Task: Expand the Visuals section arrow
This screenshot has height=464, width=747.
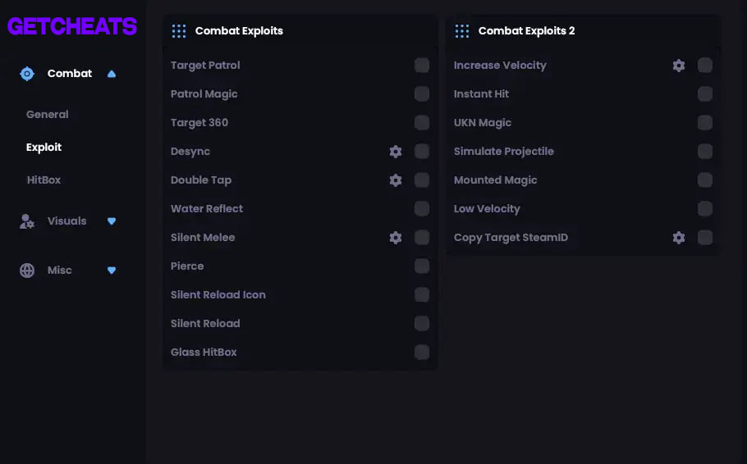Action: [x=112, y=221]
